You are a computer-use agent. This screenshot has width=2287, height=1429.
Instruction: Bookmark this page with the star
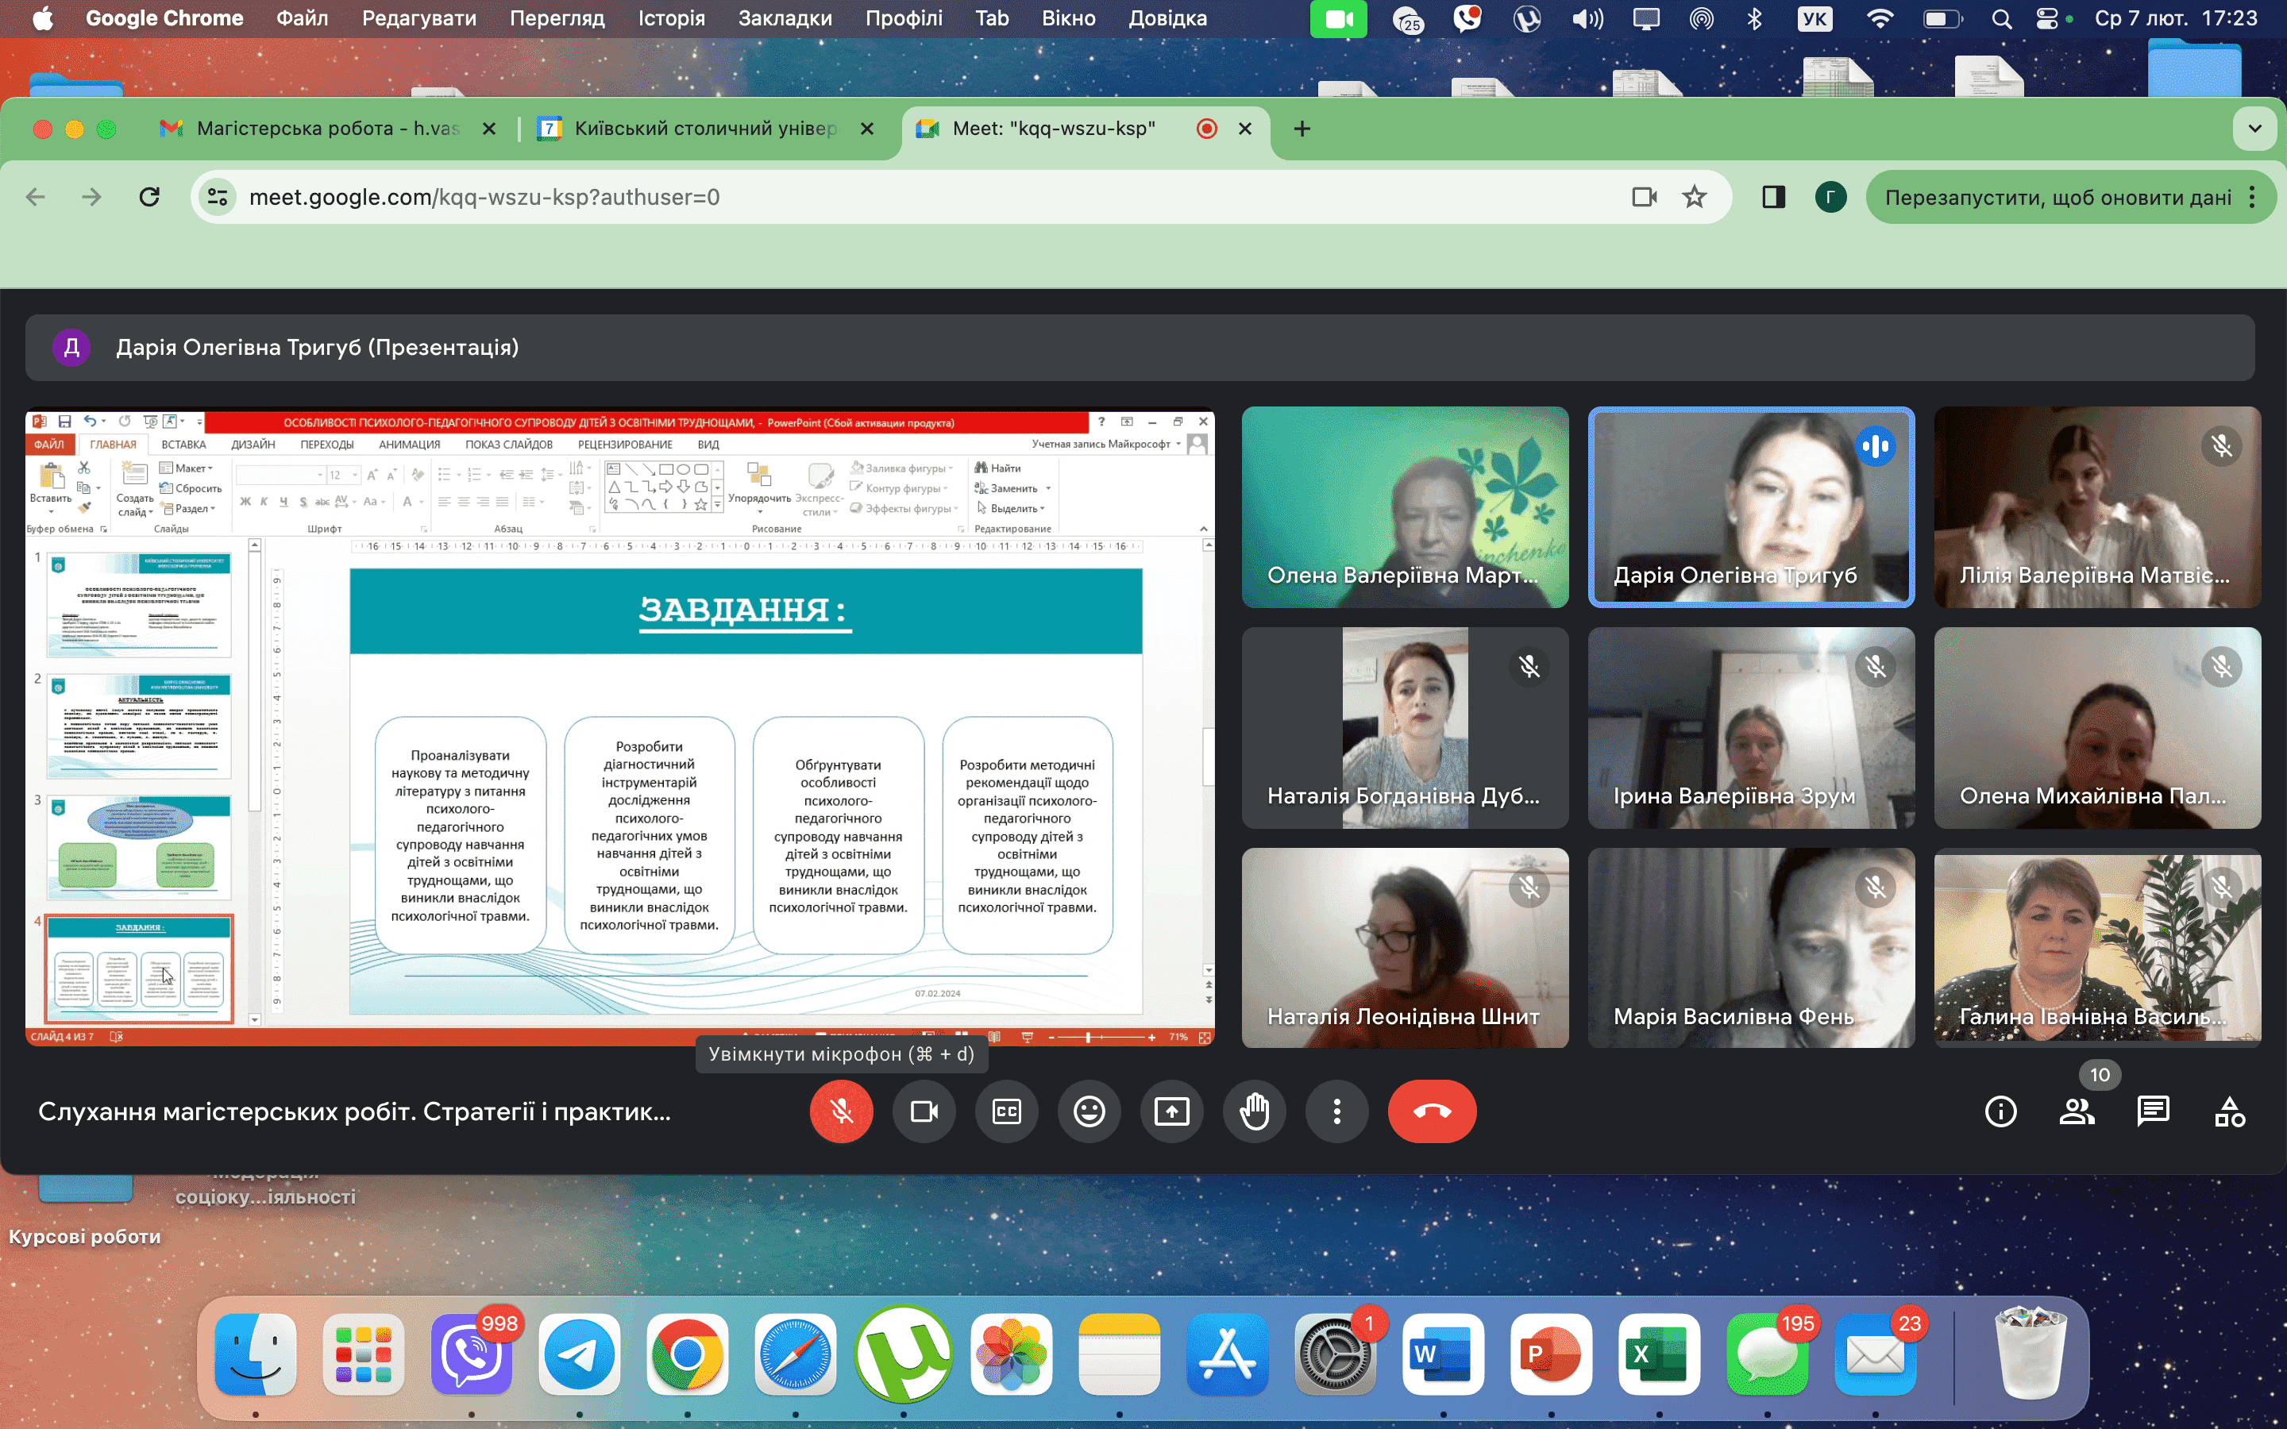tap(1695, 197)
